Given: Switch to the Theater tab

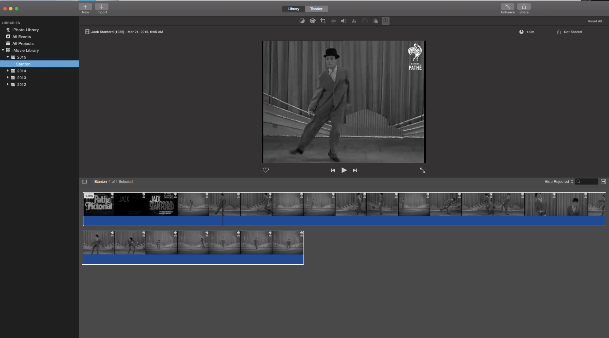Looking at the screenshot, I should tap(316, 9).
